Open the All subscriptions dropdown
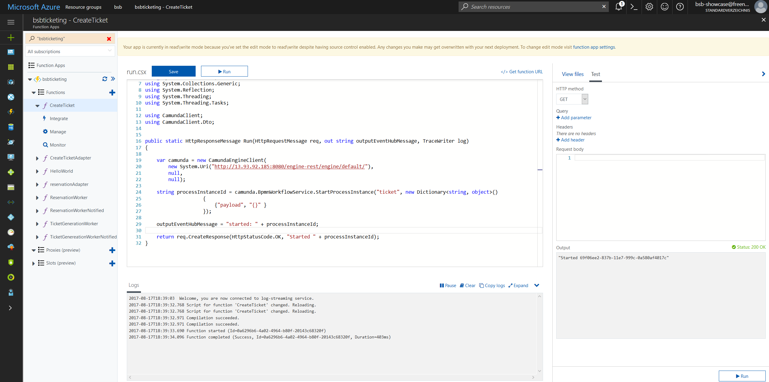Image resolution: width=769 pixels, height=382 pixels. 70,51
